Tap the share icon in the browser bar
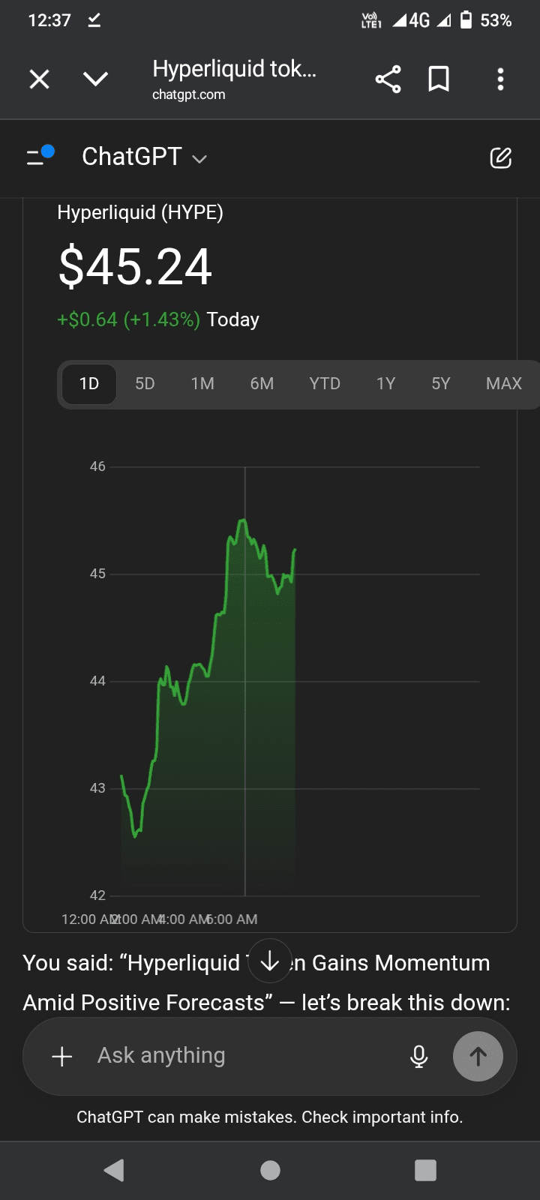540x1200 pixels. (x=388, y=79)
